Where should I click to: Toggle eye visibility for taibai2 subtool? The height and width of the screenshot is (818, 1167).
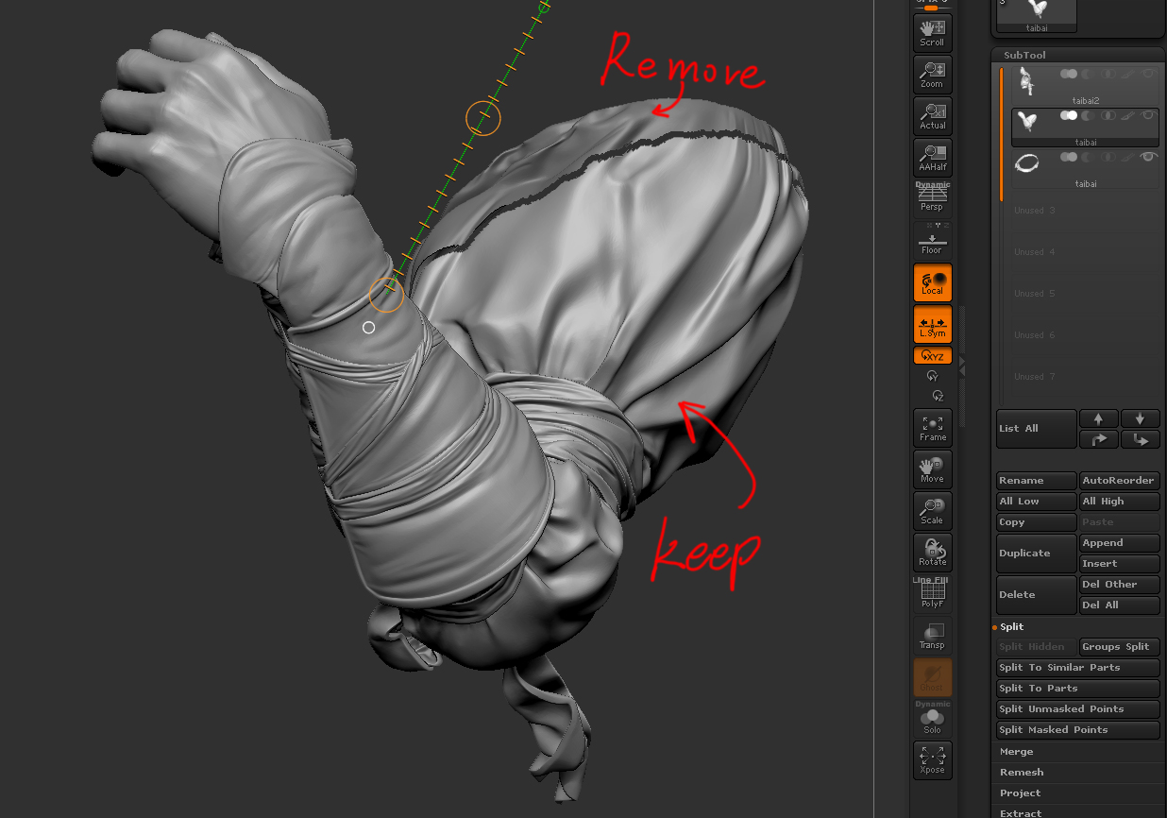pyautogui.click(x=1148, y=74)
